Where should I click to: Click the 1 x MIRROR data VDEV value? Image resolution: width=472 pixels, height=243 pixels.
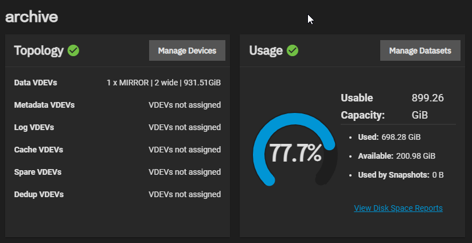[x=164, y=83]
